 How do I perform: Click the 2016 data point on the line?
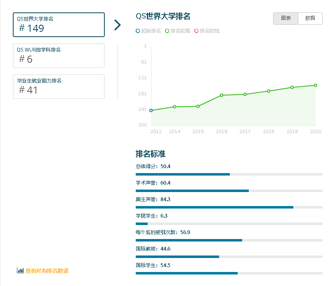coord(222,95)
